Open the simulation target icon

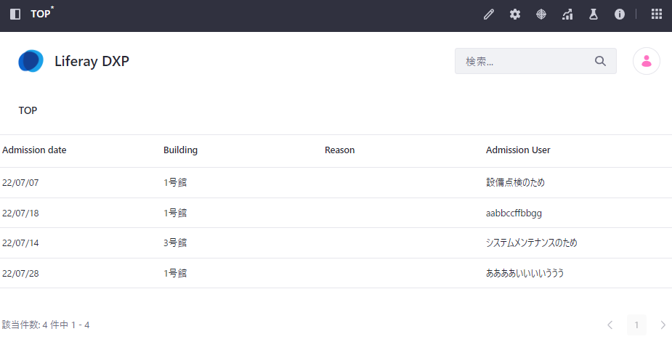[x=541, y=15]
